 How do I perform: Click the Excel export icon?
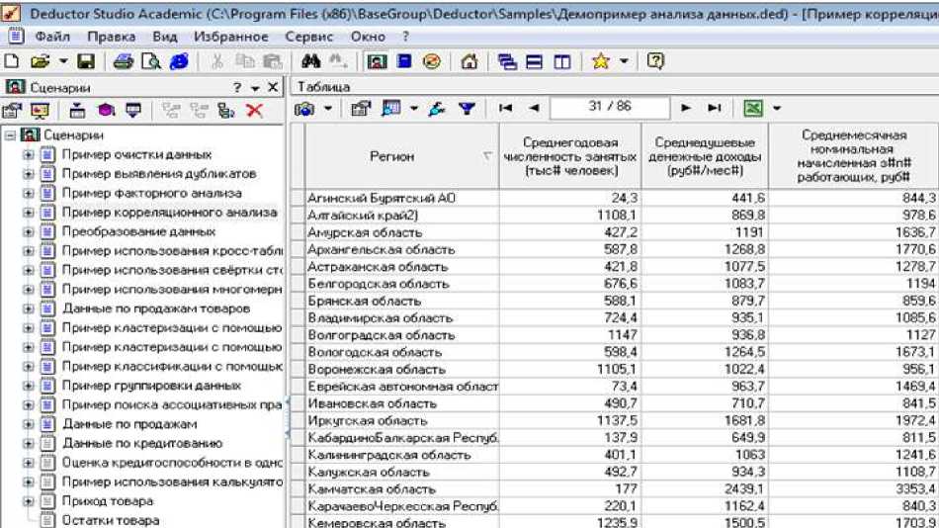pos(755,108)
